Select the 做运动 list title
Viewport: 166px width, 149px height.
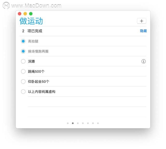click(31, 21)
